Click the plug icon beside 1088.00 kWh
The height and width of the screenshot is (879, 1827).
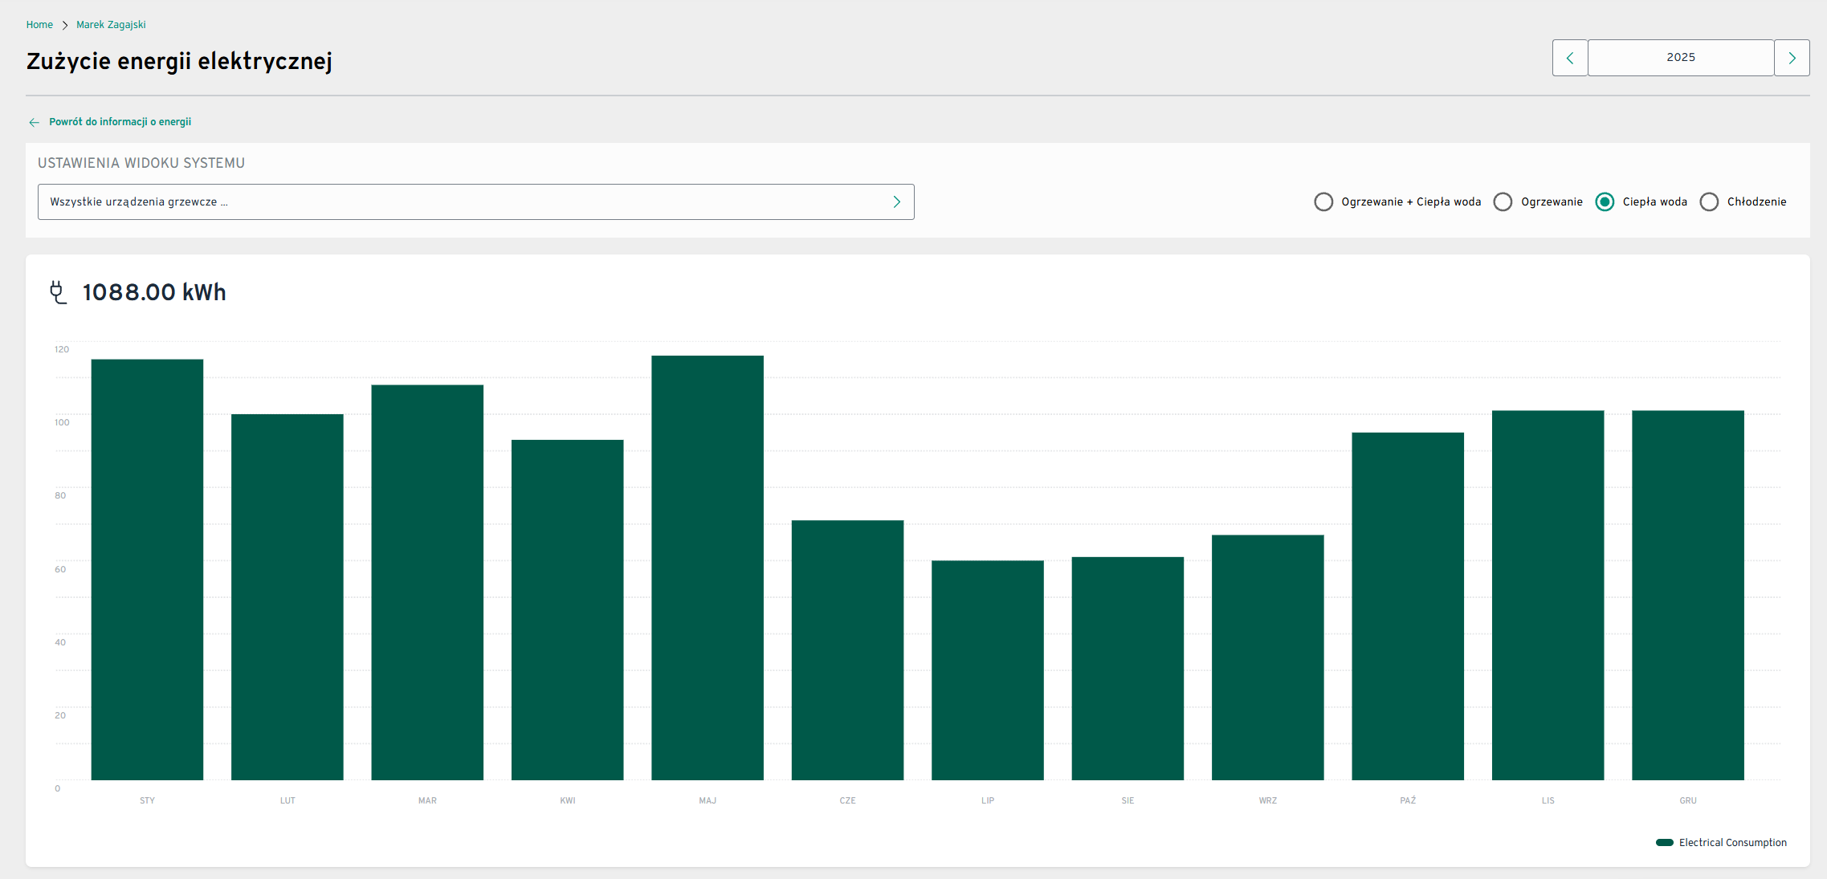click(58, 292)
